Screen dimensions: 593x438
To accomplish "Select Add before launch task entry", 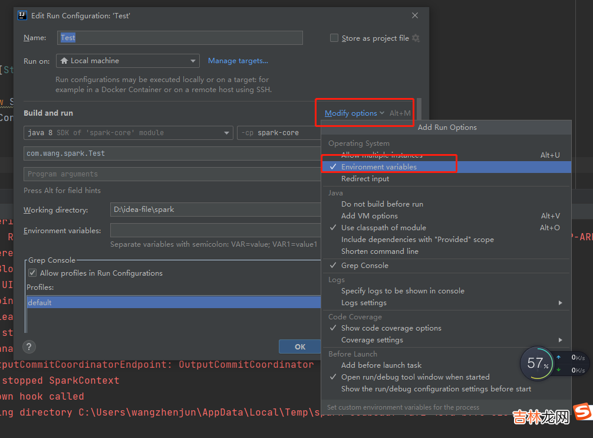I will pos(381,365).
